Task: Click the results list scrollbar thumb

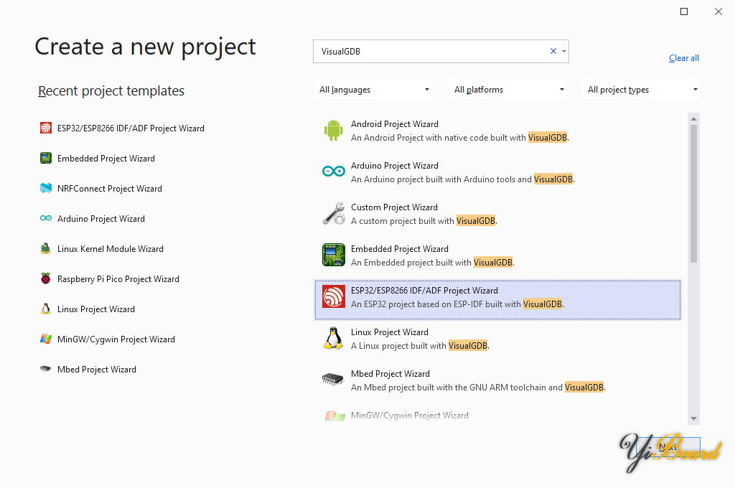Action: pyautogui.click(x=694, y=193)
